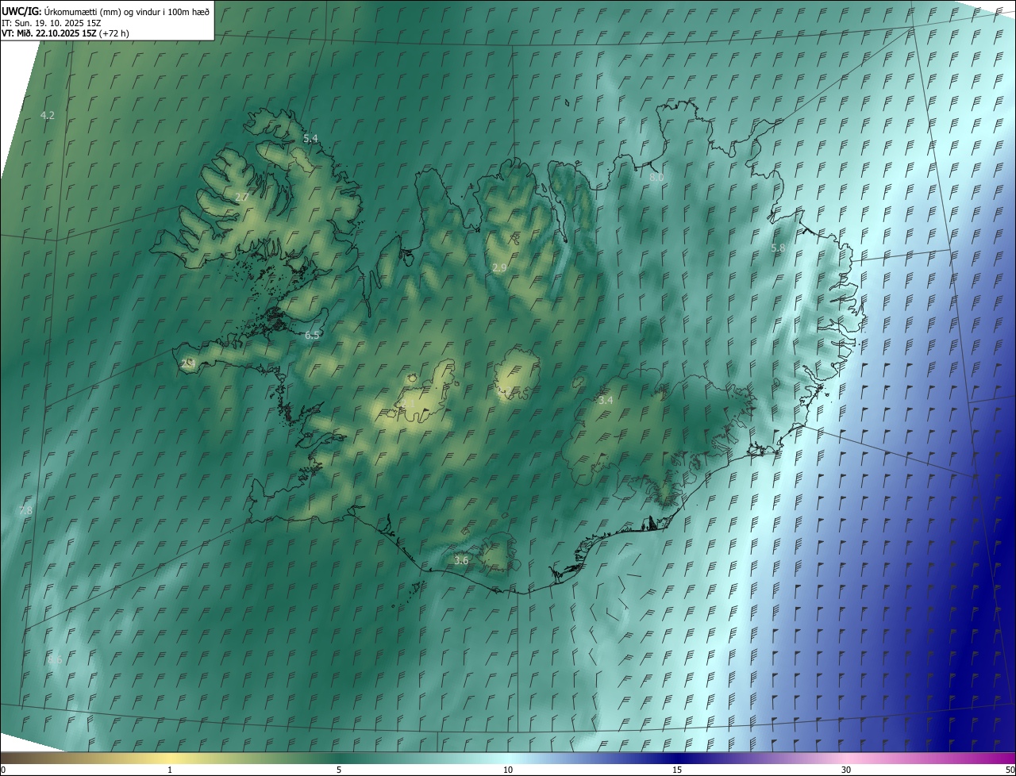This screenshot has width=1016, height=776.
Task: Click the 10 label on the color scale
Action: click(508, 770)
